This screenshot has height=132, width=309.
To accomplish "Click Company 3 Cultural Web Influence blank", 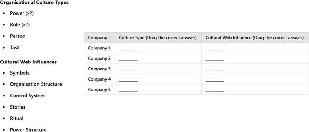I will [x=214, y=70].
